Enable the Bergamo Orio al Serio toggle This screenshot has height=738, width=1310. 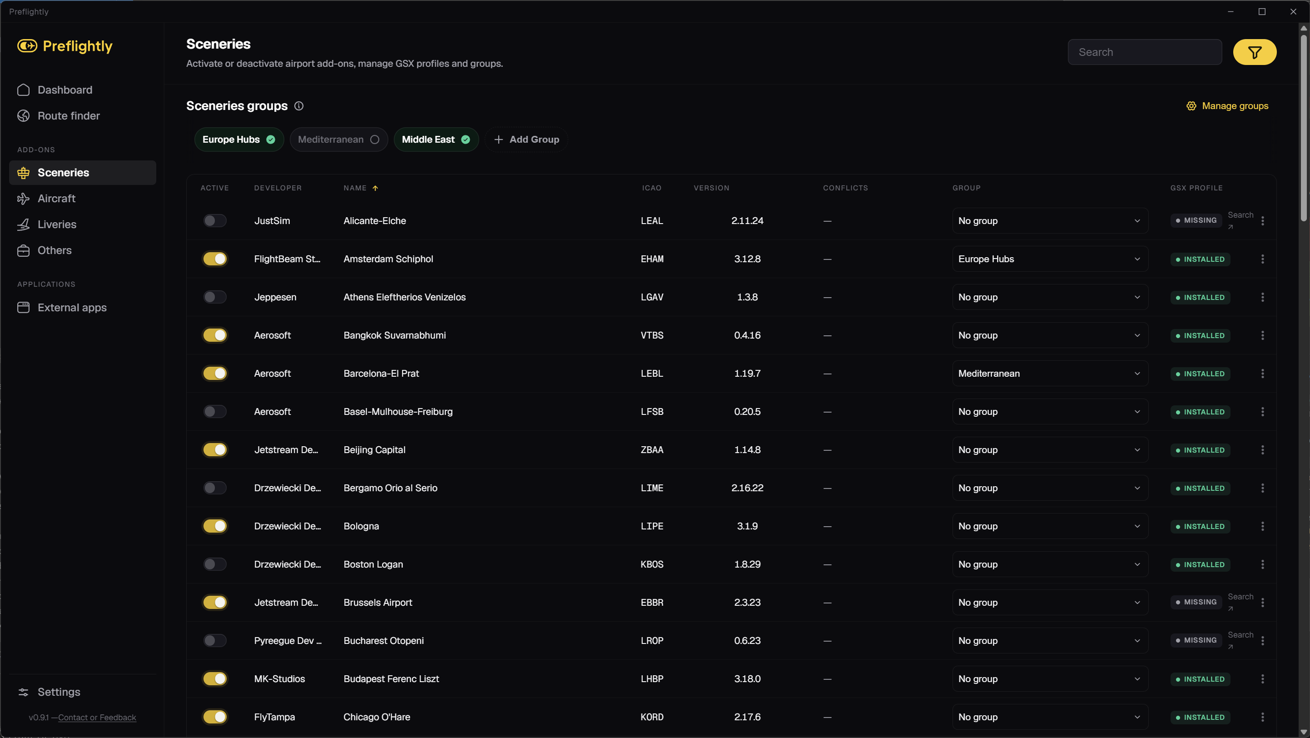point(214,488)
